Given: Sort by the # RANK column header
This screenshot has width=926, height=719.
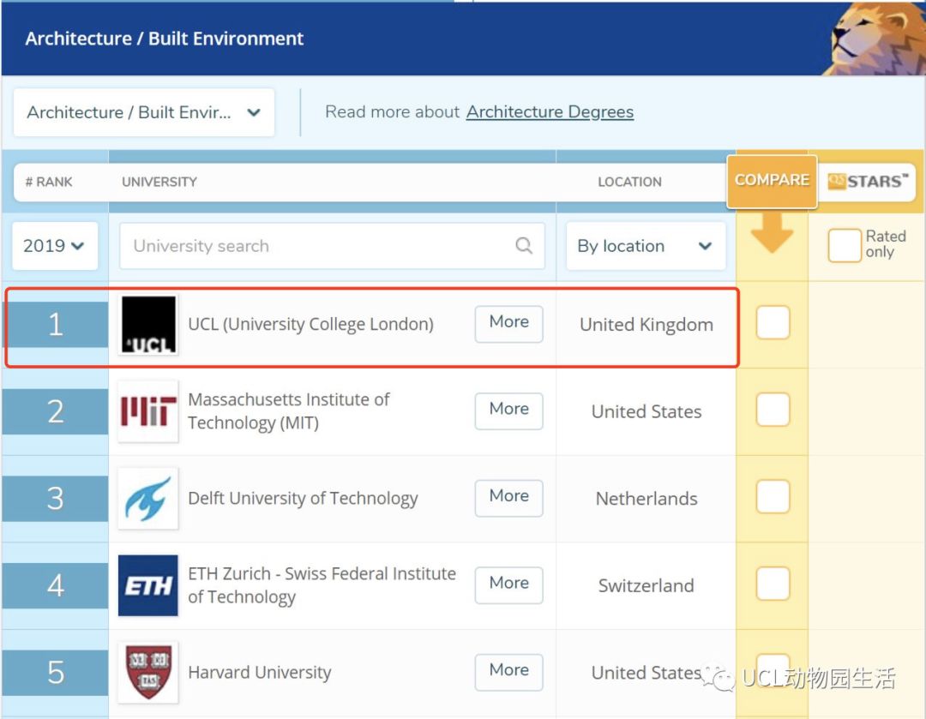Looking at the screenshot, I should click(48, 182).
